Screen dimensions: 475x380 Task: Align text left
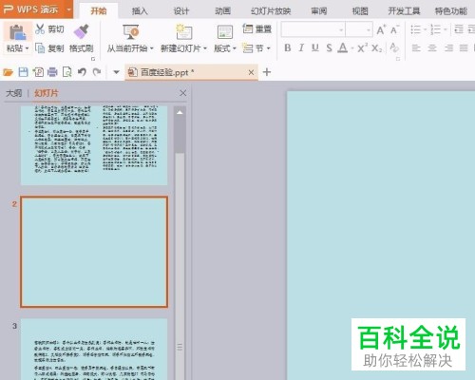tap(416, 47)
